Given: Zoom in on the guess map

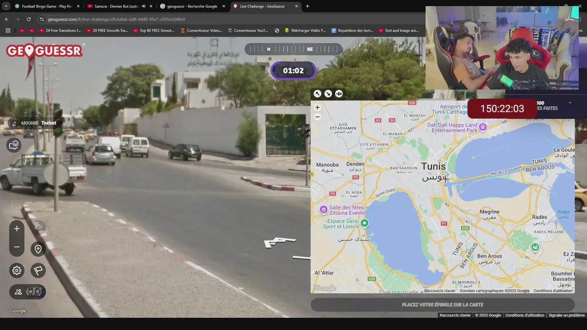Looking at the screenshot, I should 317,107.
